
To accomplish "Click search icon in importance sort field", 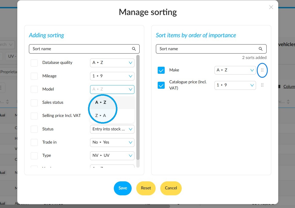I will 261,49.
